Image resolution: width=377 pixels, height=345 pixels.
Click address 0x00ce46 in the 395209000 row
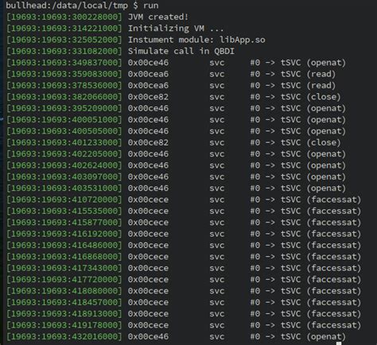pos(148,108)
